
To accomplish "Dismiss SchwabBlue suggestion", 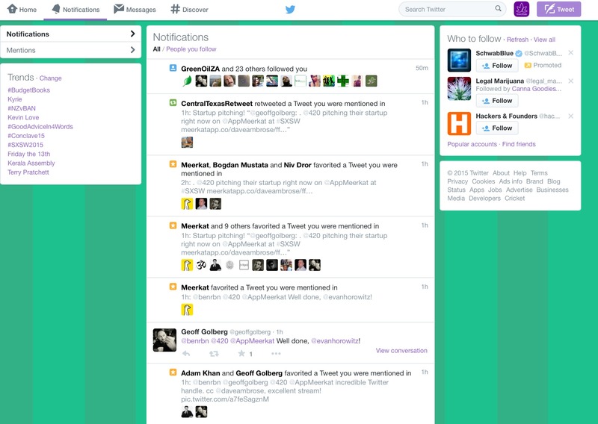I will [x=570, y=52].
